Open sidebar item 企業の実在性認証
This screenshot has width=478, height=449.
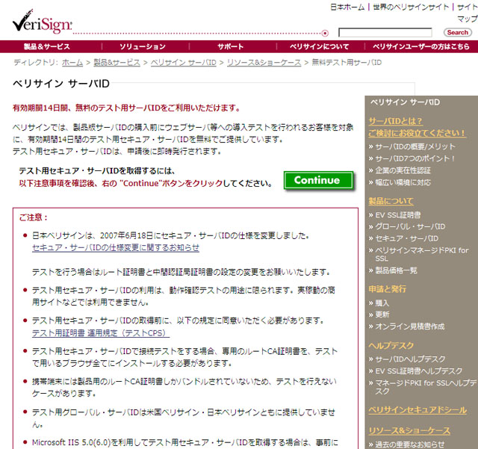(x=403, y=170)
